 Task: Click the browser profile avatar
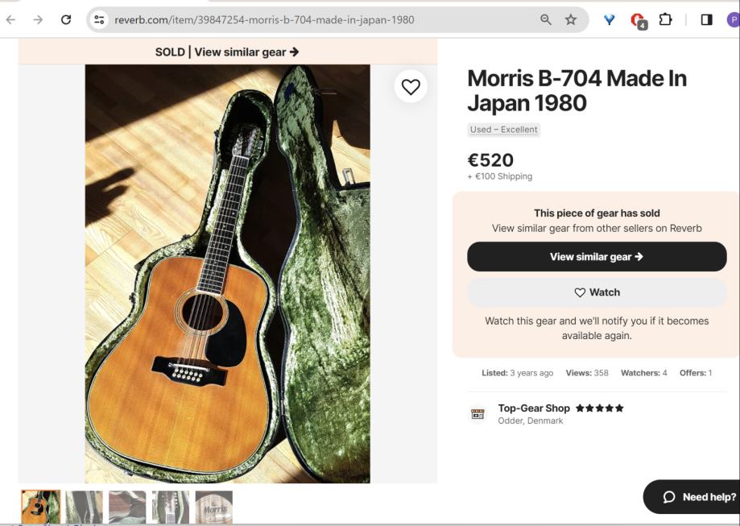coord(733,19)
